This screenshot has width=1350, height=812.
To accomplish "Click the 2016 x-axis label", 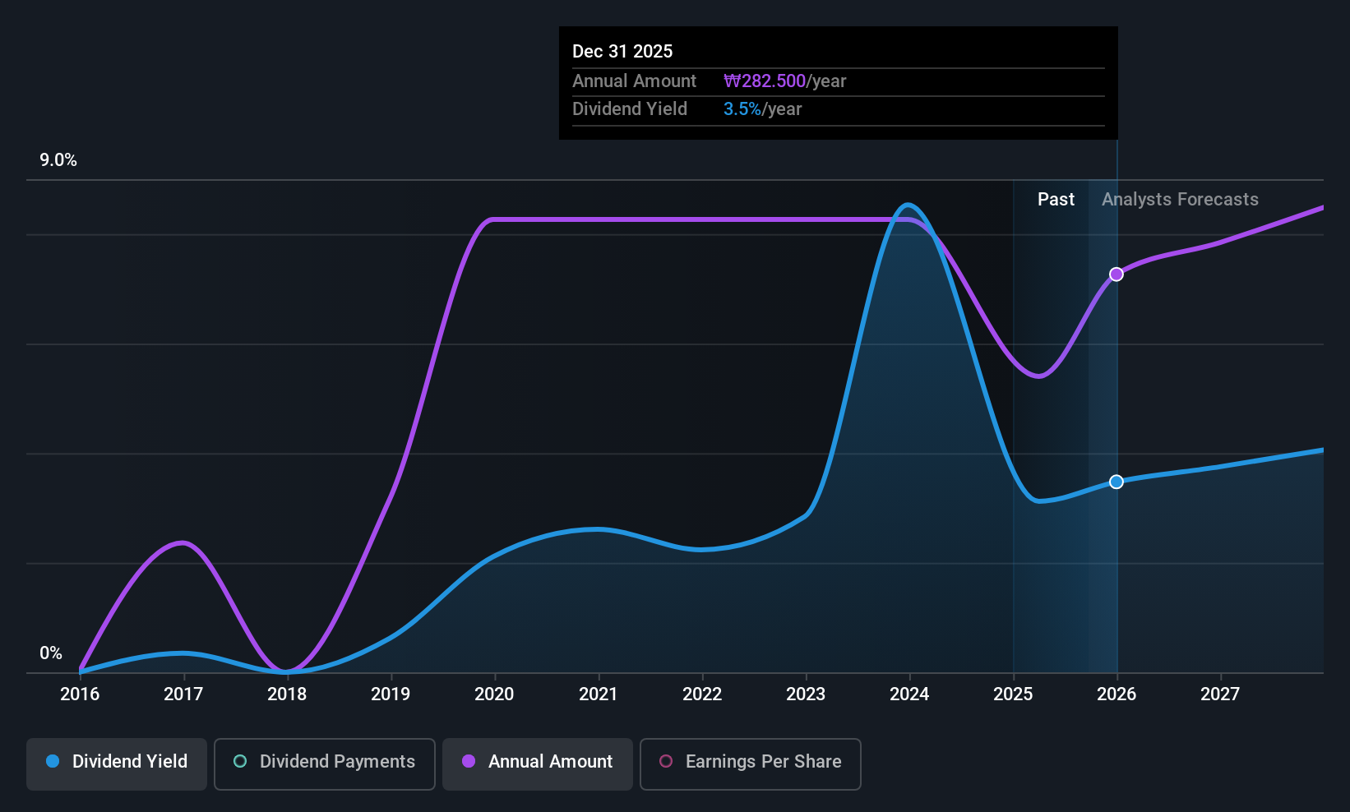I will pos(80,694).
